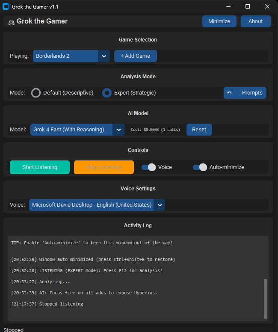Maximize the window using the title bar

[248, 6]
